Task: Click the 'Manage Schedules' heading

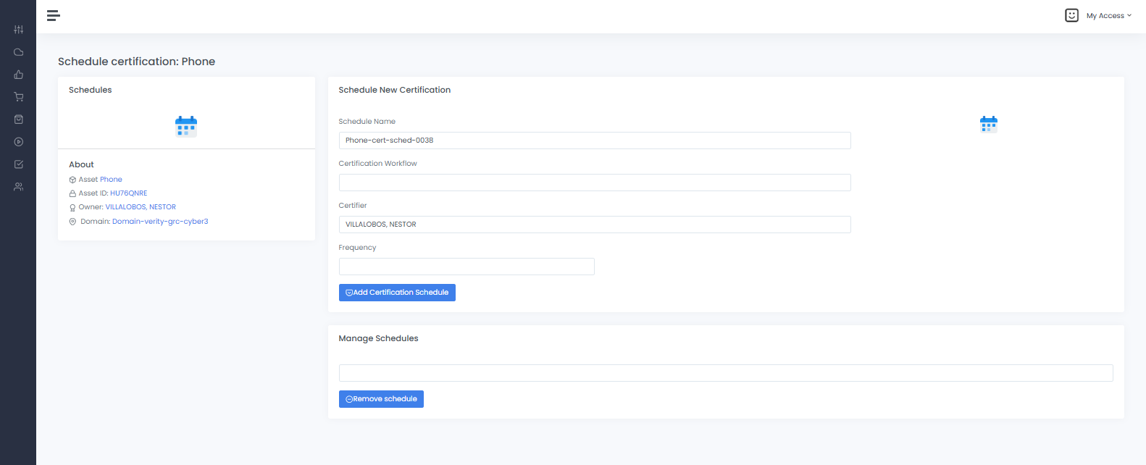Action: [x=378, y=338]
